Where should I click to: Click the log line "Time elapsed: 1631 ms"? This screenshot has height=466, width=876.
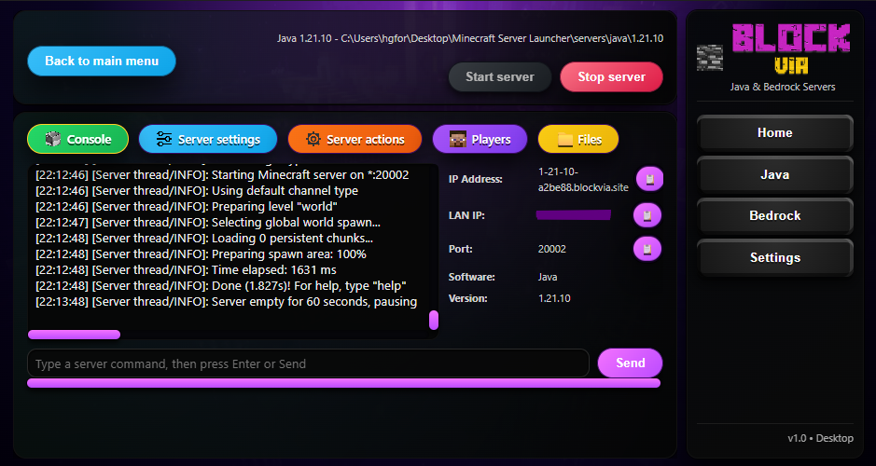coord(186,270)
